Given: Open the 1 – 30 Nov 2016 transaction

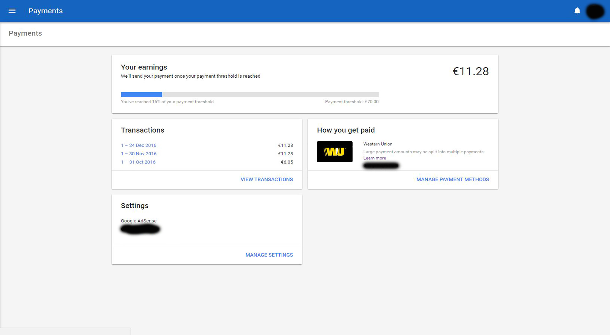Looking at the screenshot, I should click(x=138, y=154).
